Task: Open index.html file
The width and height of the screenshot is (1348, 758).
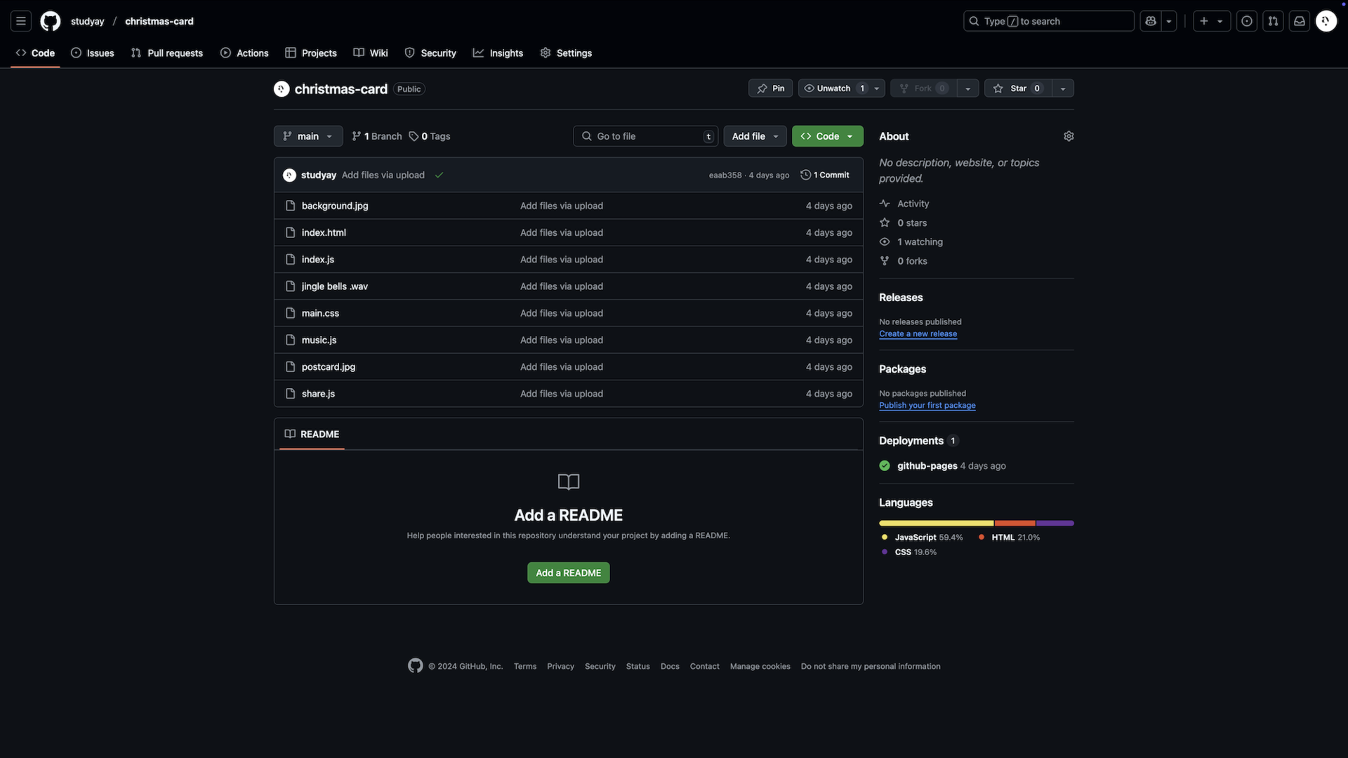Action: 324,232
